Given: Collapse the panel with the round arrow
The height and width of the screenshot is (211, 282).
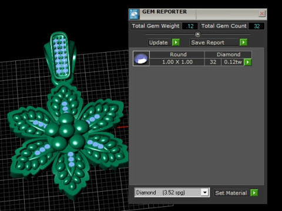Looking at the screenshot, I should click(197, 35).
